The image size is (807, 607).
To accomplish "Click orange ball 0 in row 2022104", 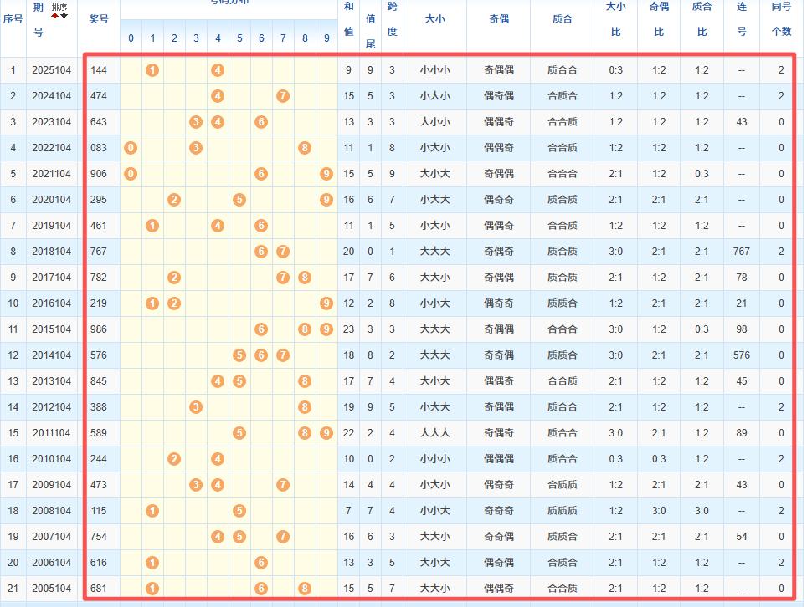I will pos(131,148).
